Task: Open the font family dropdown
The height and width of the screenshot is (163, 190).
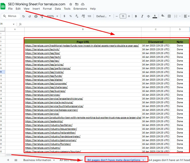Action: tap(103, 16)
